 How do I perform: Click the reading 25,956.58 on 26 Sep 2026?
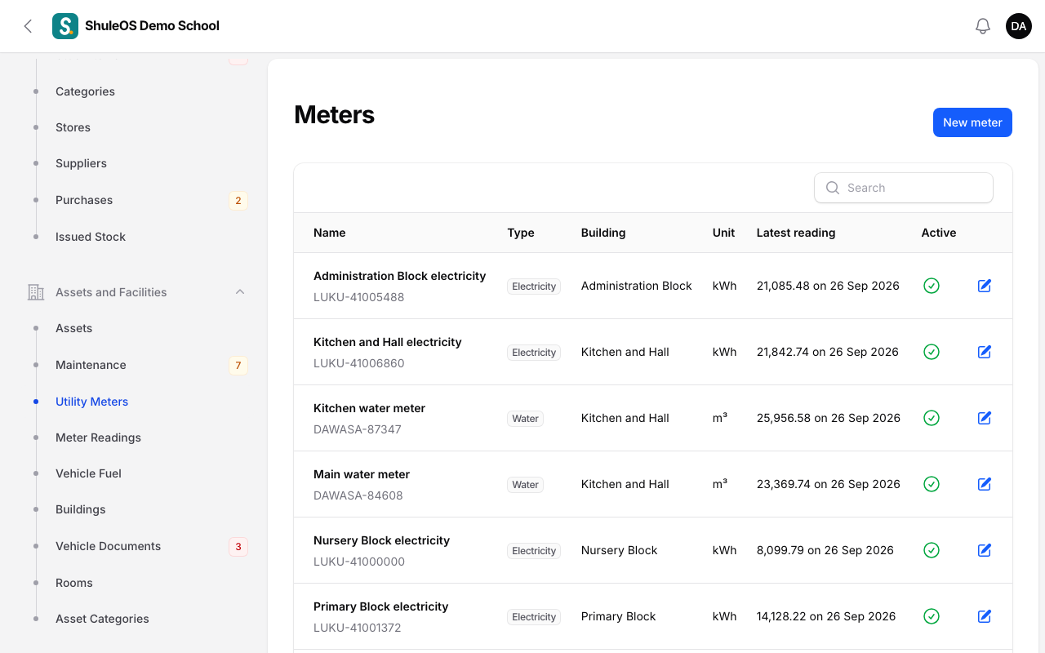coord(828,418)
